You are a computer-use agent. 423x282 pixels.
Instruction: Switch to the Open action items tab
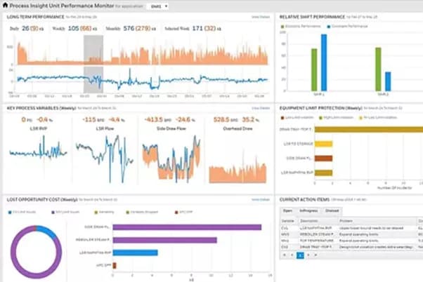click(287, 210)
